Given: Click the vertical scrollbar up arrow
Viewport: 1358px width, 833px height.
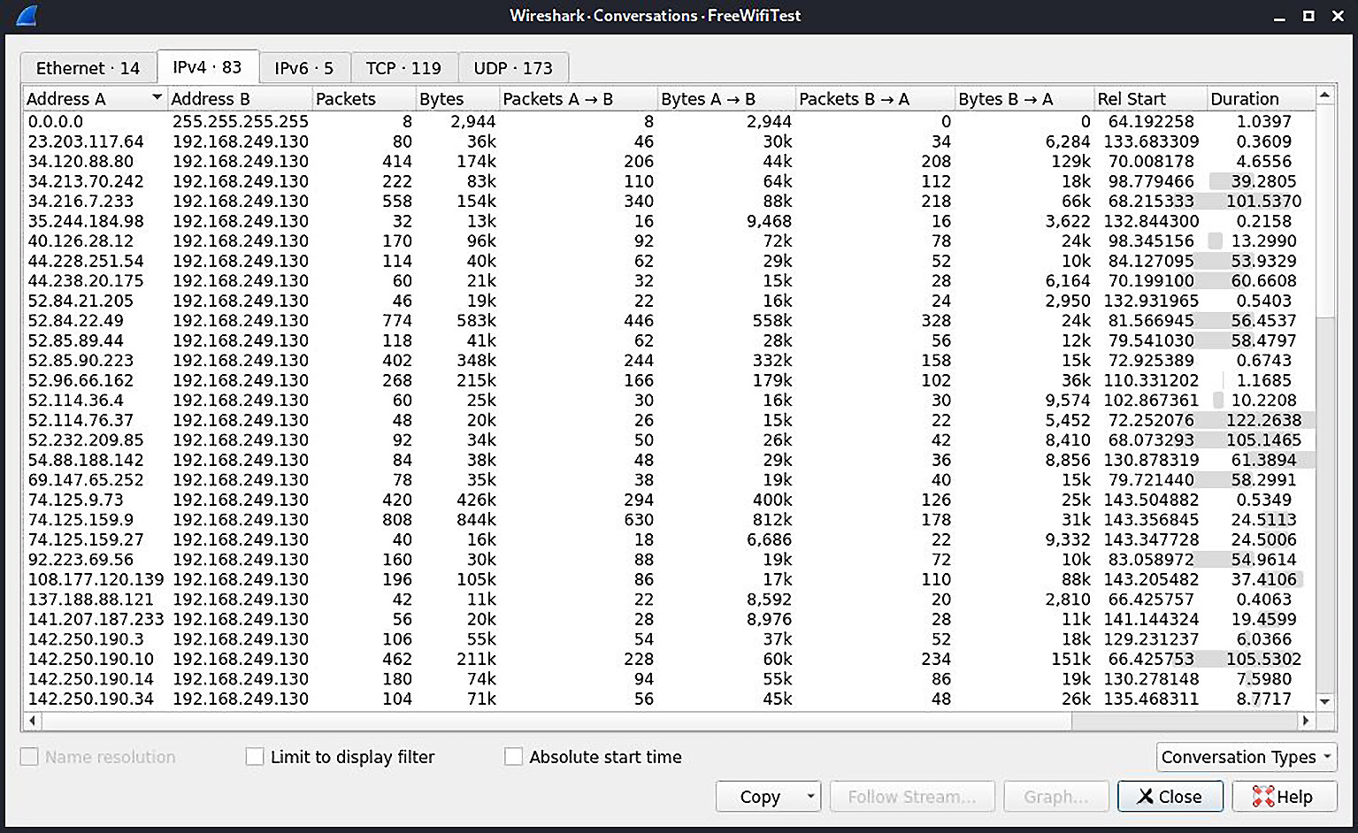Looking at the screenshot, I should tap(1324, 96).
